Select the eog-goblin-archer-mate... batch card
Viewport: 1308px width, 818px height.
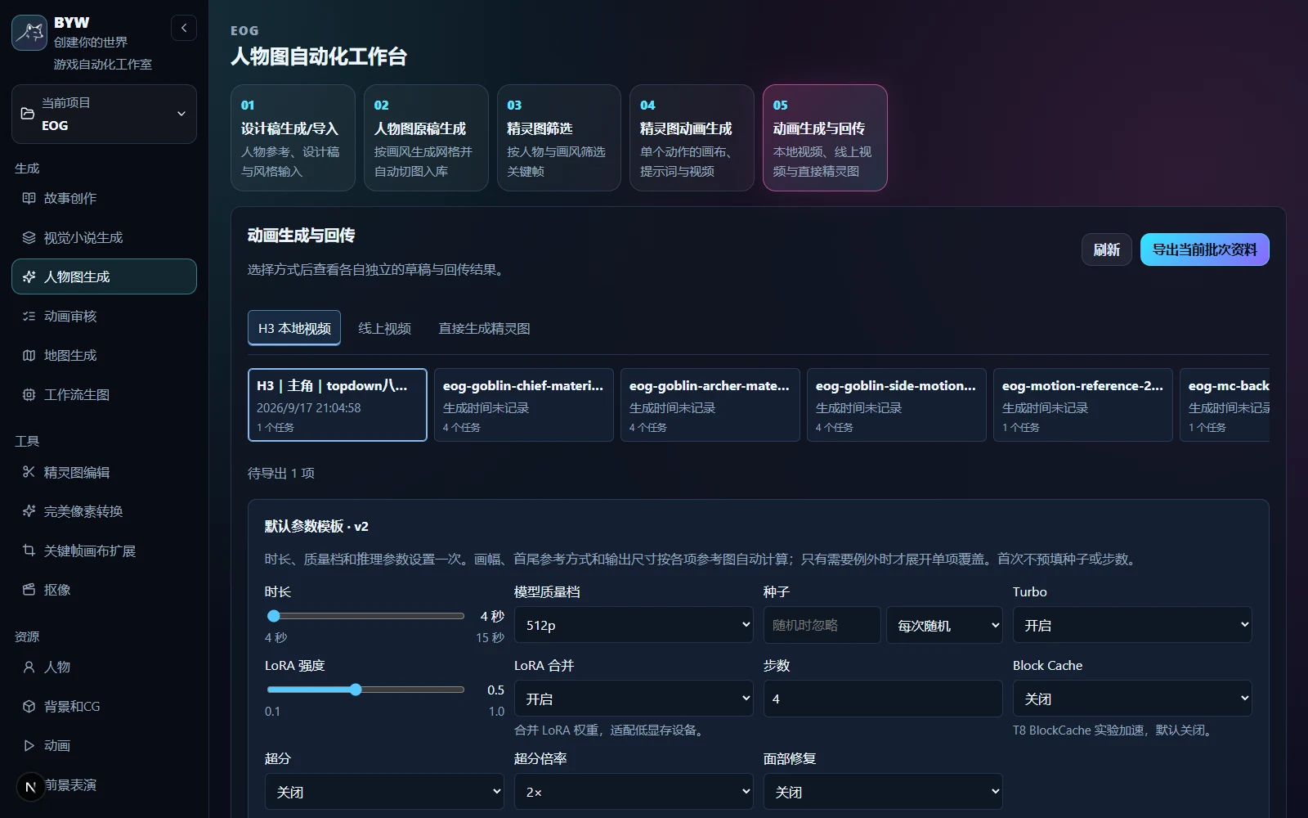[710, 405]
